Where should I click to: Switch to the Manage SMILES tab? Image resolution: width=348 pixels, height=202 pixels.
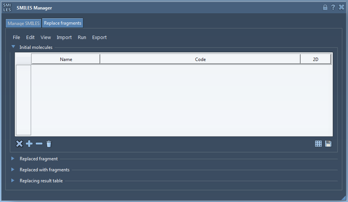[x=24, y=23]
